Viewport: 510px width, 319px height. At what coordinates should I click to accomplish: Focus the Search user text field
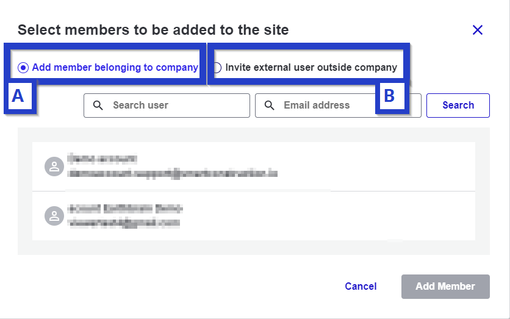[x=167, y=106]
